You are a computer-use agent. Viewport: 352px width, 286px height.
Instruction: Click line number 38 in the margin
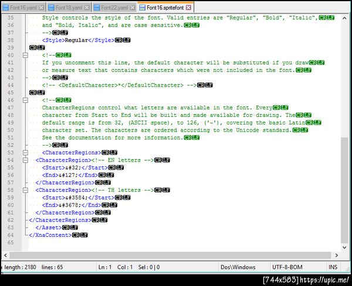(11, 40)
